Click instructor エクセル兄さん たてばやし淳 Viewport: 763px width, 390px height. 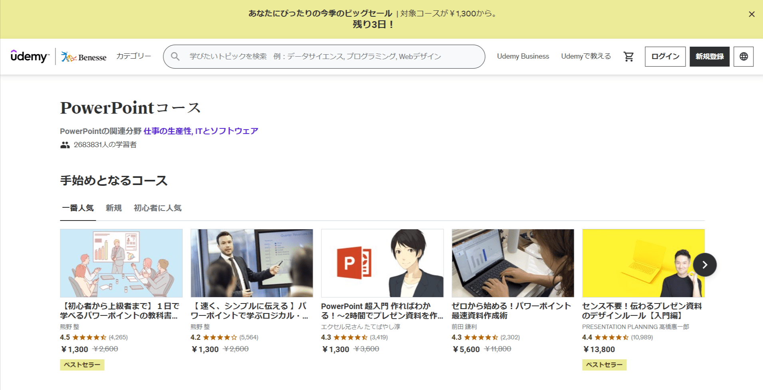tap(361, 327)
